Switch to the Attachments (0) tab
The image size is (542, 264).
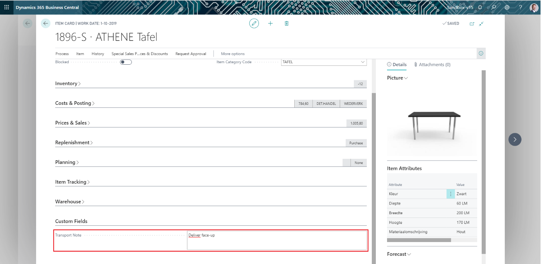[432, 65]
